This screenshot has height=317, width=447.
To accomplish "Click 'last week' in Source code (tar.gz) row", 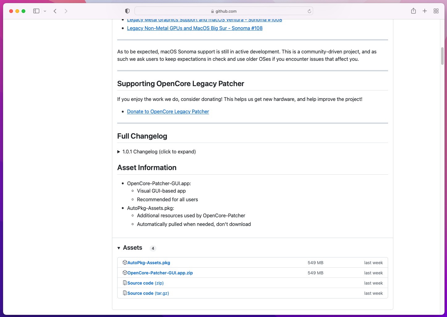I will point(373,293).
